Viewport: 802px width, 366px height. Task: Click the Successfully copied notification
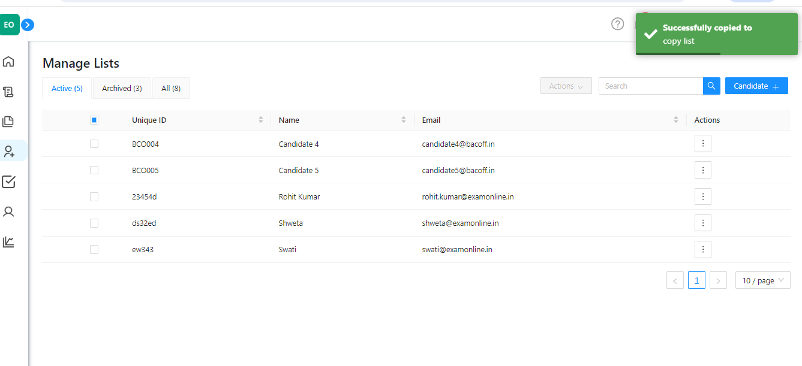pos(717,34)
